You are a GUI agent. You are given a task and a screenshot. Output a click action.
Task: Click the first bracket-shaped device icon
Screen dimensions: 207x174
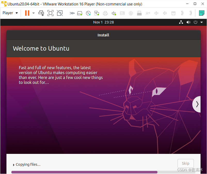(x=182, y=13)
